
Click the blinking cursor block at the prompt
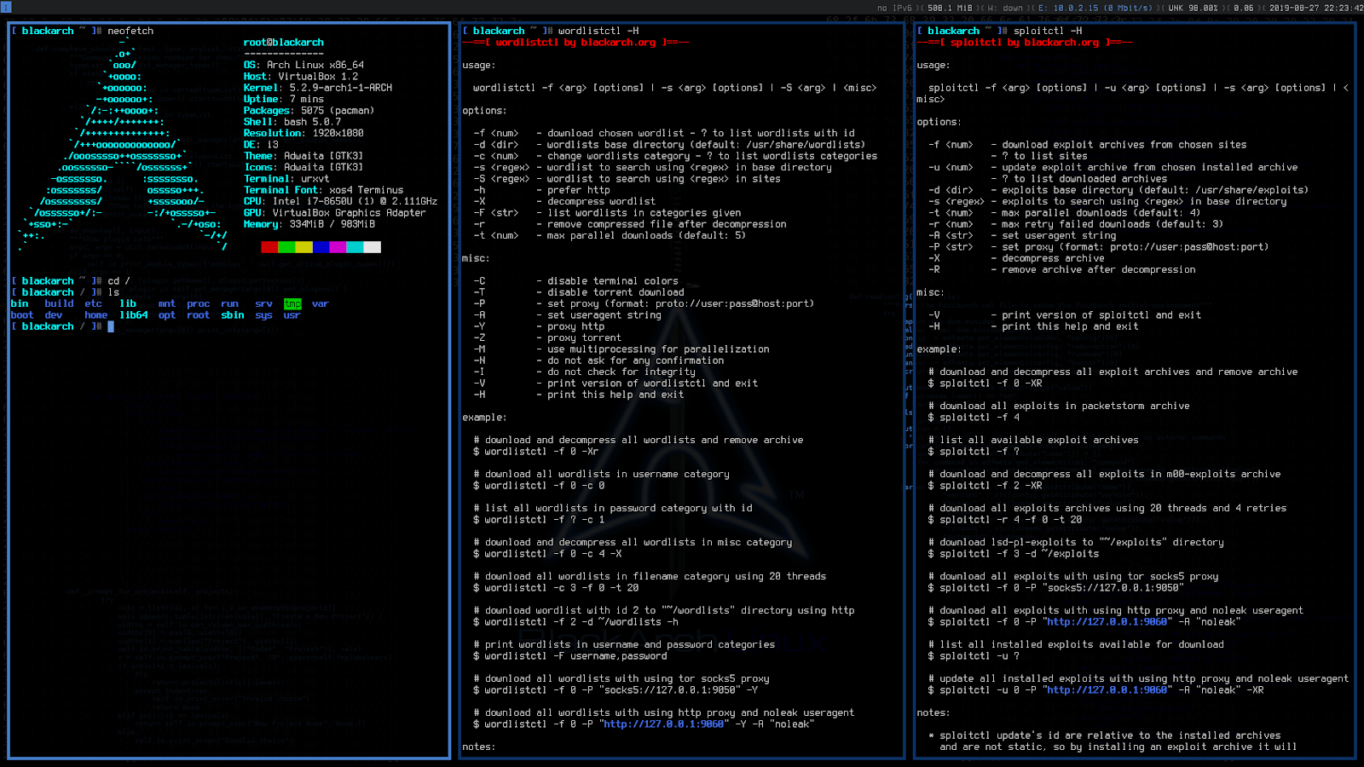(x=112, y=326)
